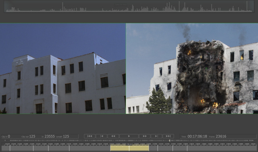Jump to the very last frame
The width and height of the screenshot is (258, 152).
pos(169,136)
